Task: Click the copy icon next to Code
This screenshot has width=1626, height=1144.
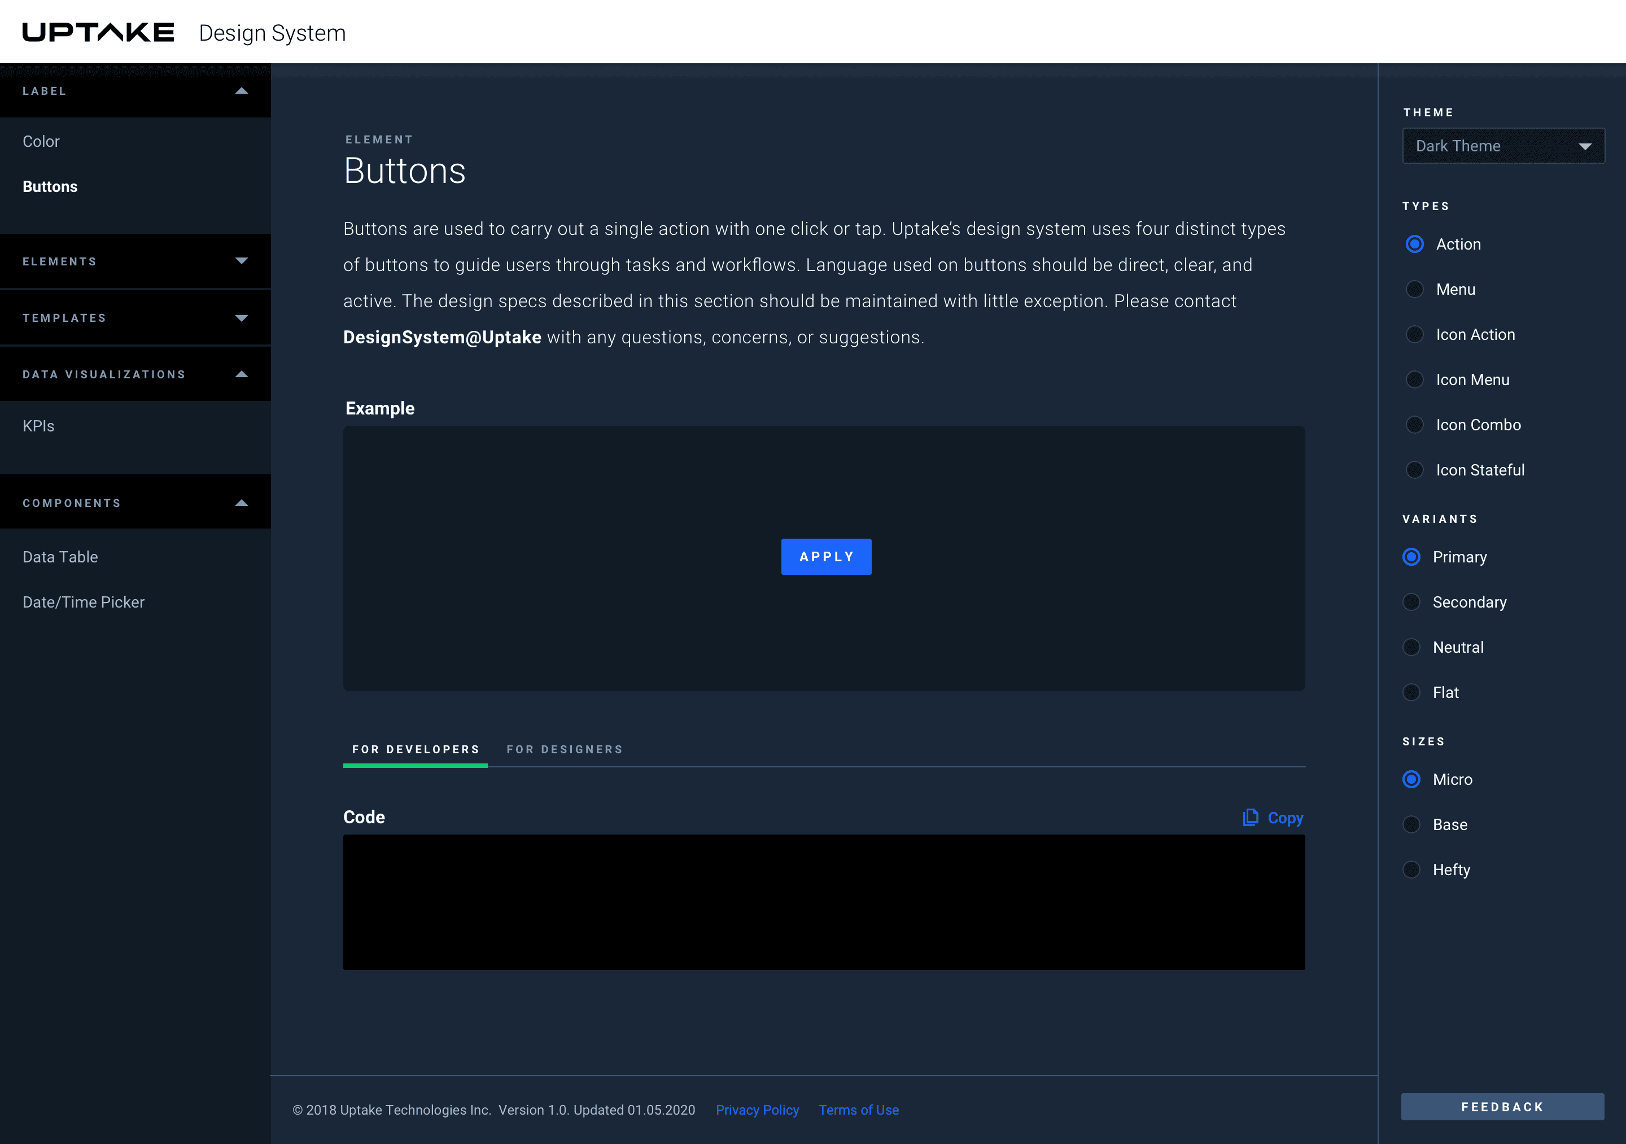Action: pos(1250,818)
